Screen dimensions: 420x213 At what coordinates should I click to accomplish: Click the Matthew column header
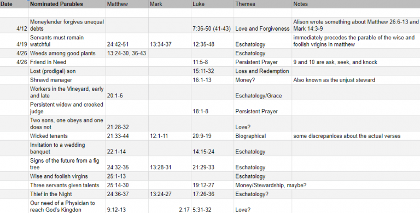(127, 4)
